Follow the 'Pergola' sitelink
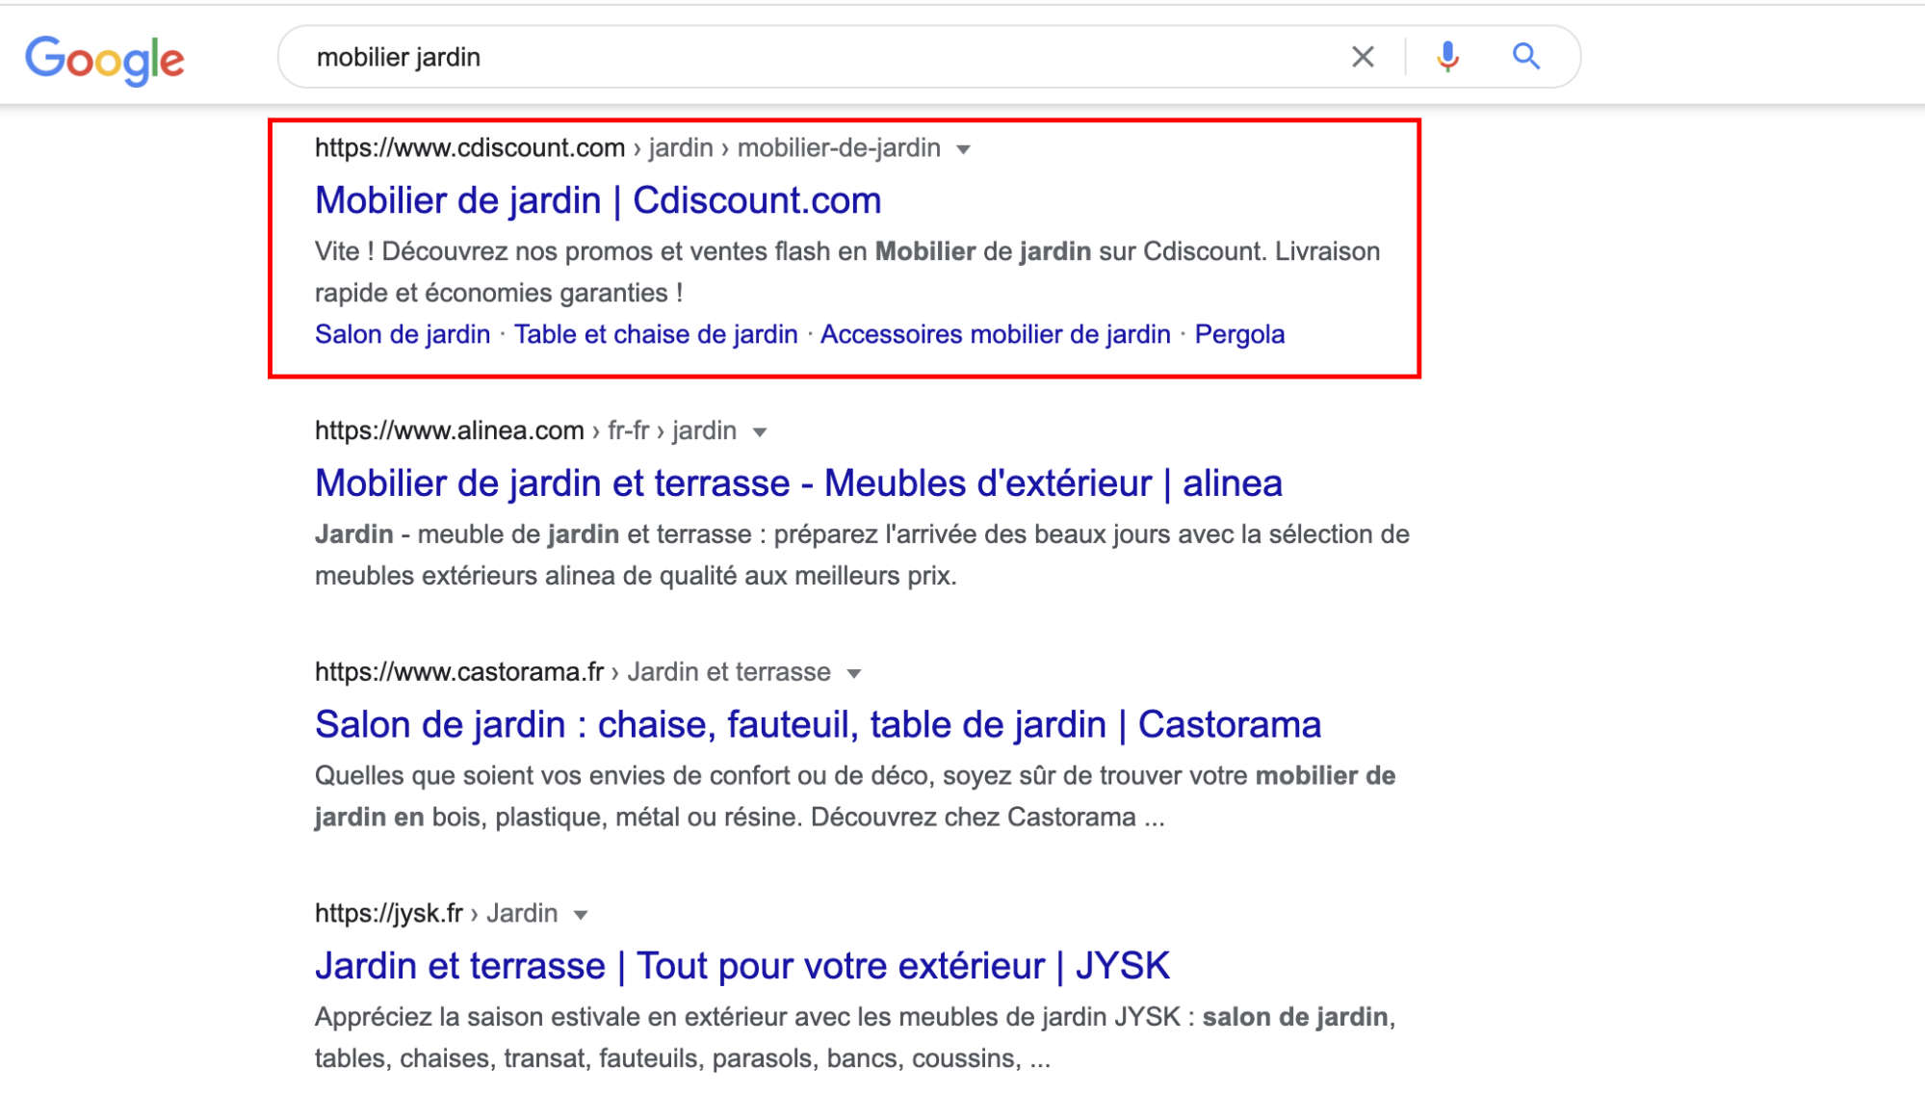 tap(1239, 334)
